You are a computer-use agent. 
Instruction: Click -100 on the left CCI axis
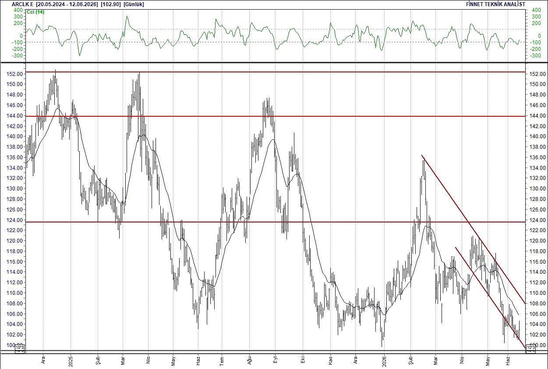(x=18, y=42)
